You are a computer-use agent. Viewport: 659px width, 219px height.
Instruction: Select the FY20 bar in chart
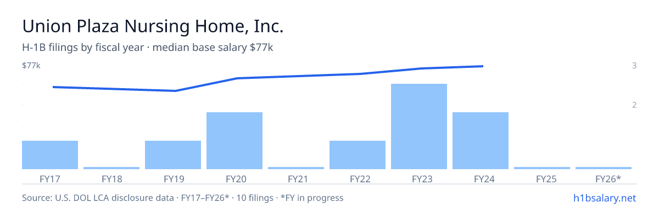(234, 141)
